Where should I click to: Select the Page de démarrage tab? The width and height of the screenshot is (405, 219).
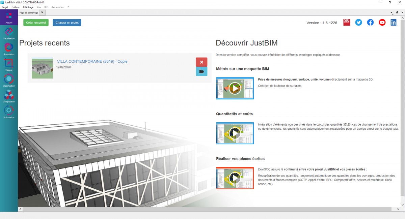tap(29, 12)
